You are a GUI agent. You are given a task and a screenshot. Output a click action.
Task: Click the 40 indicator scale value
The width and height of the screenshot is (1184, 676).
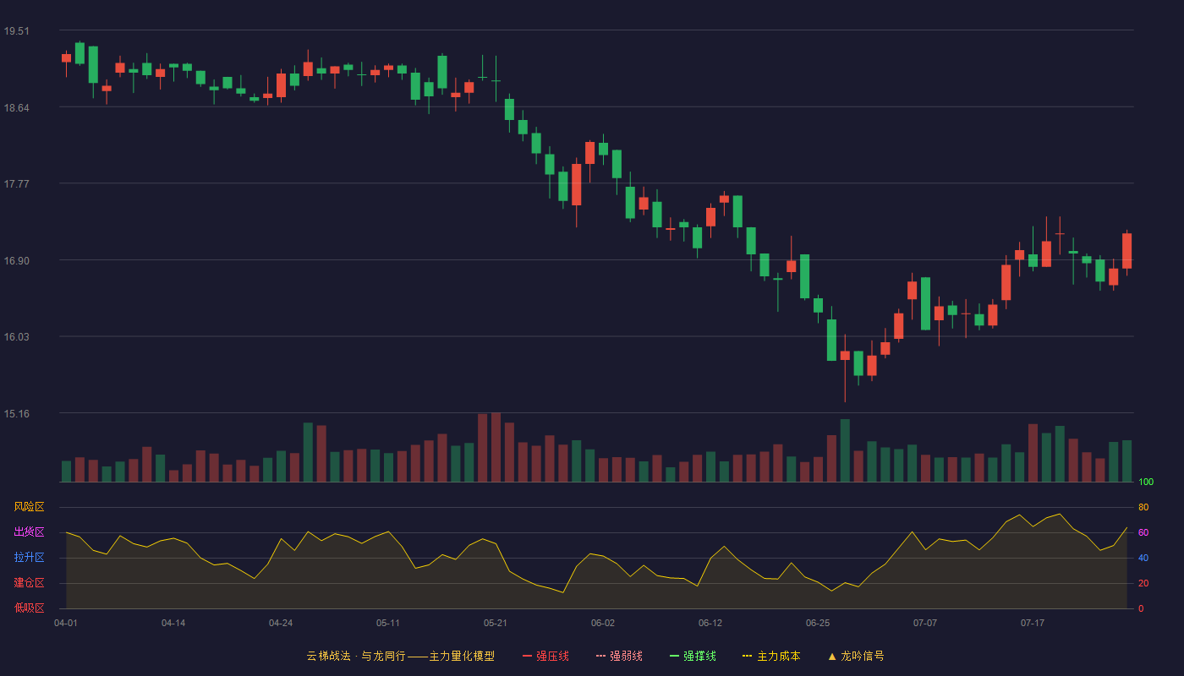click(x=1143, y=558)
